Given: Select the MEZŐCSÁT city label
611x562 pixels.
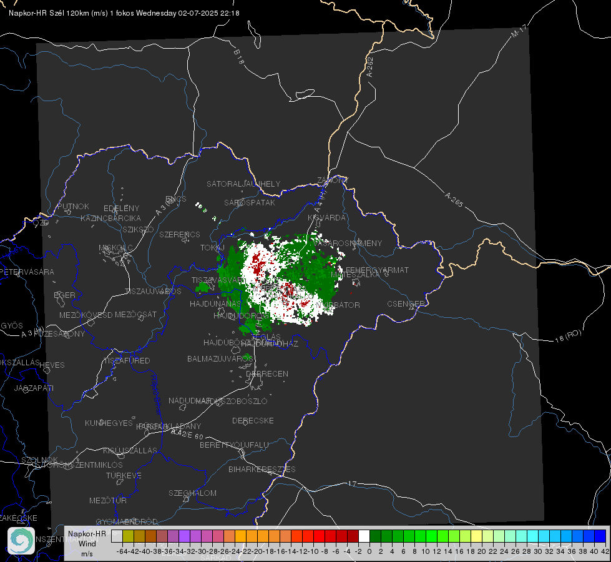Looking at the screenshot, I should point(135,314).
